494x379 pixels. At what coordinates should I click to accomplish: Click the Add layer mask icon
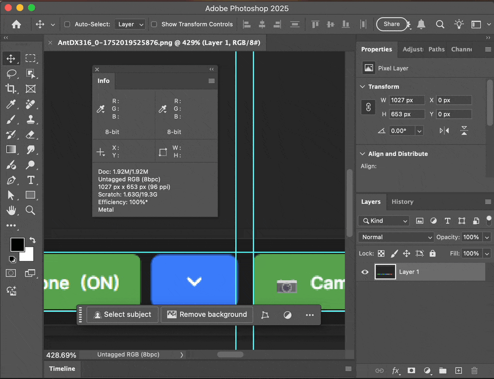(411, 370)
